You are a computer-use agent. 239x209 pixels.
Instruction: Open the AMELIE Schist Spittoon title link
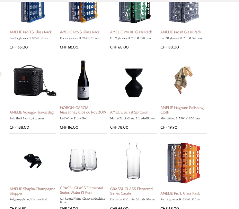click(129, 112)
